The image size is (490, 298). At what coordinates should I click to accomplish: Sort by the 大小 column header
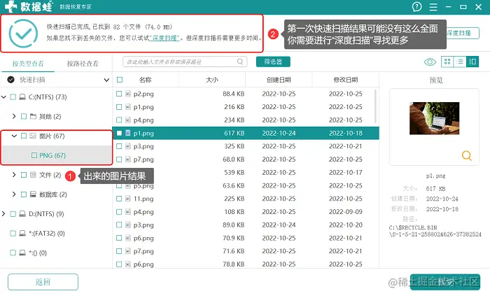[x=212, y=80]
